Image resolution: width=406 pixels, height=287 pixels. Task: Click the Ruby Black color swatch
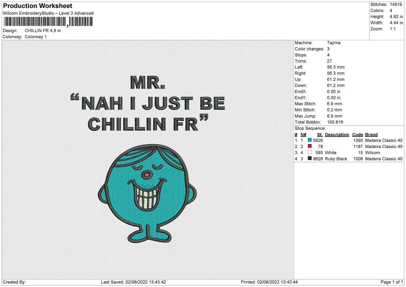click(310, 158)
